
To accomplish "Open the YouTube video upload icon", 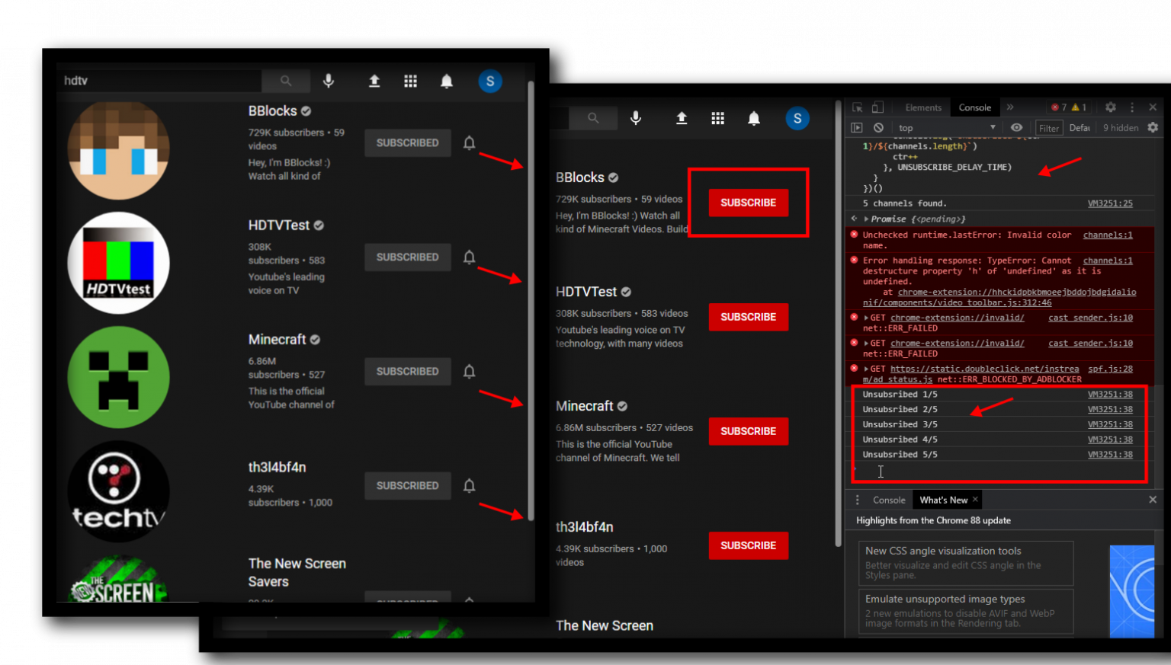I will (374, 81).
